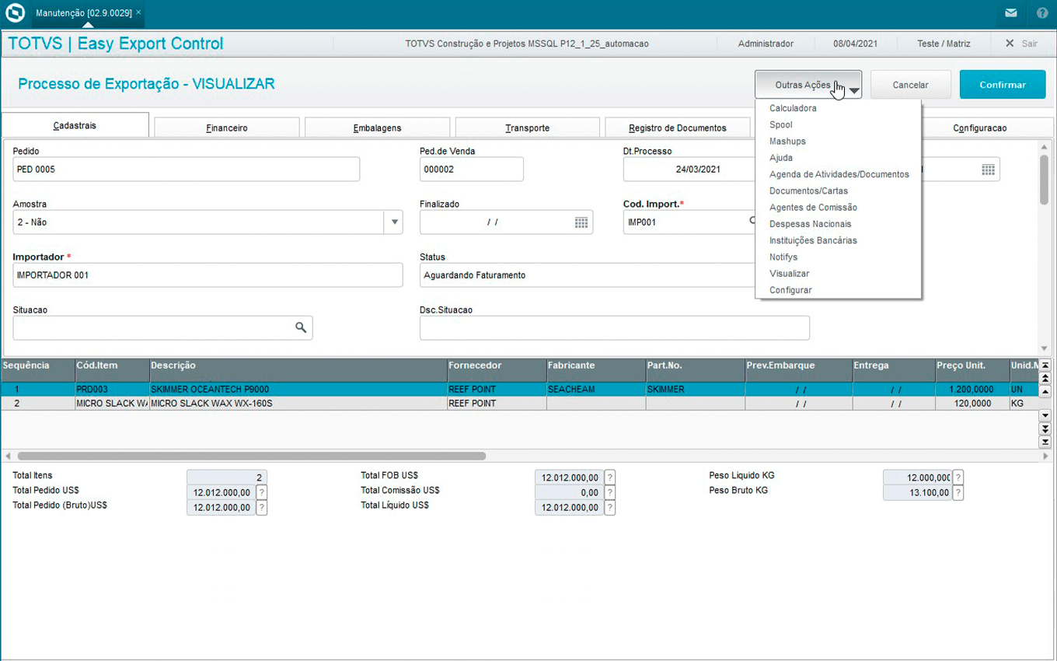This screenshot has width=1057, height=661.
Task: Click the TOTVS logo icon
Action: coord(16,13)
